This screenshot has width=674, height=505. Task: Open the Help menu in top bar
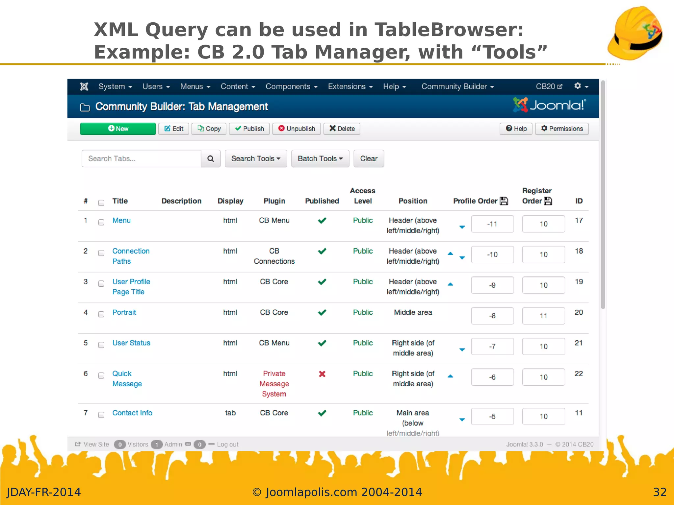click(x=395, y=86)
